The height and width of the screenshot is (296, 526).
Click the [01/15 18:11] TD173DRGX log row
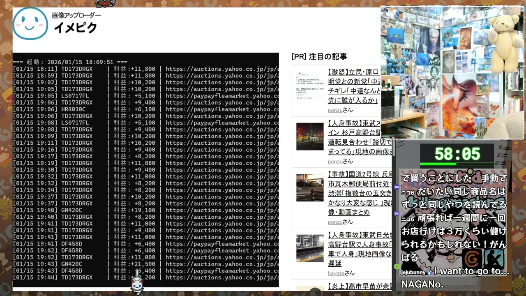[145, 69]
